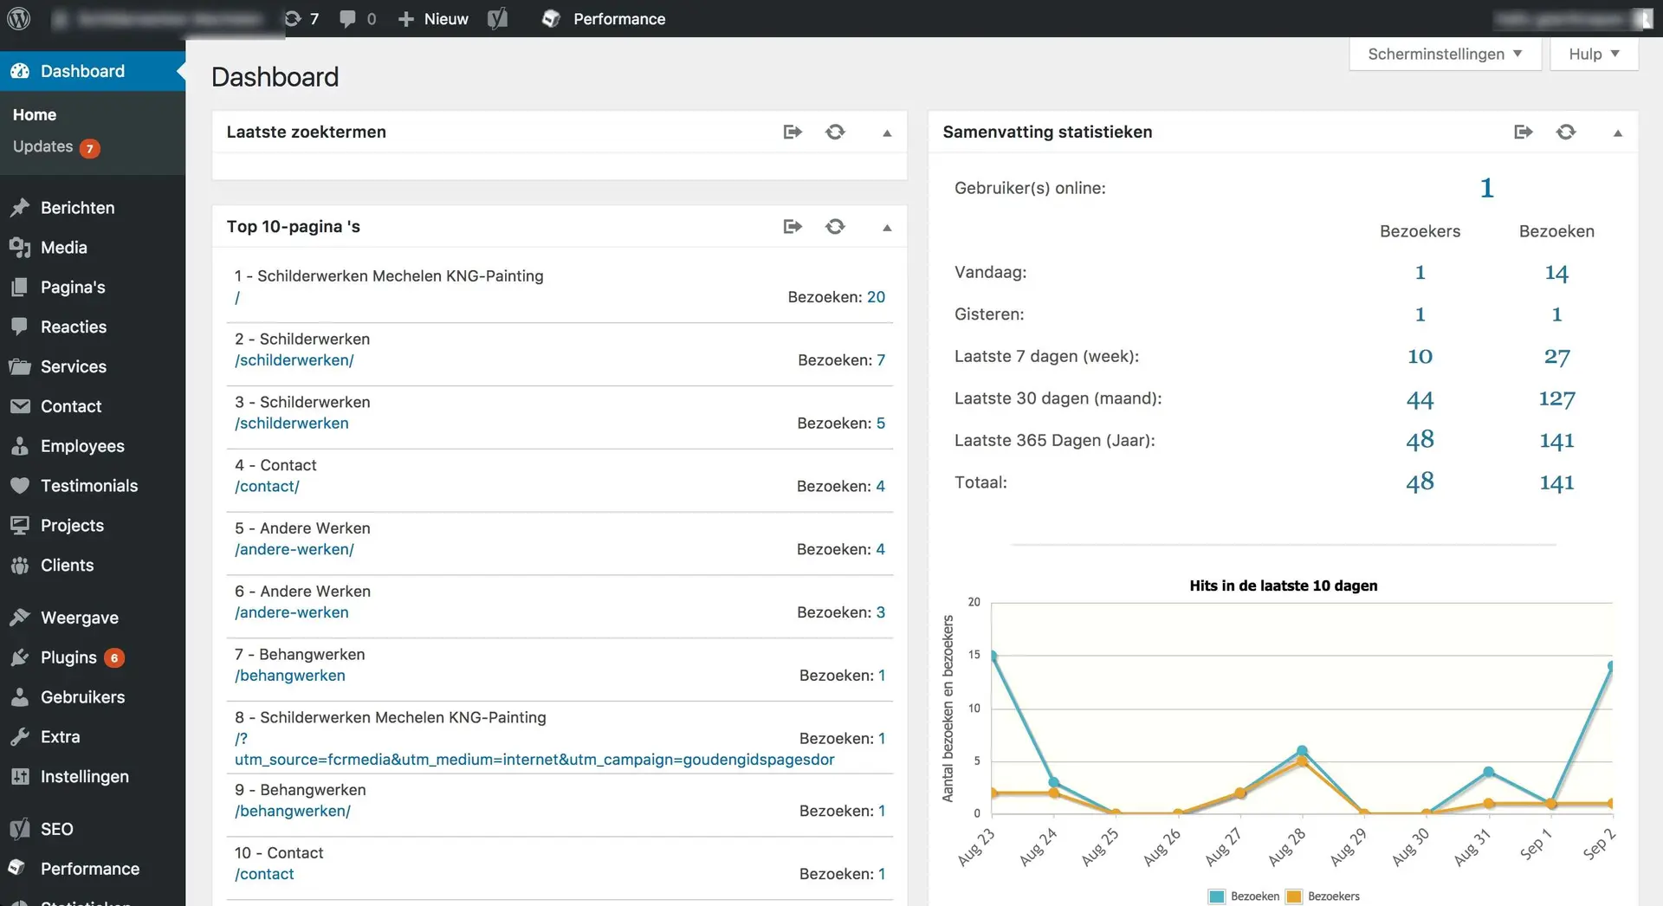Click the /andere-werken/ link
The height and width of the screenshot is (906, 1663).
(x=294, y=549)
